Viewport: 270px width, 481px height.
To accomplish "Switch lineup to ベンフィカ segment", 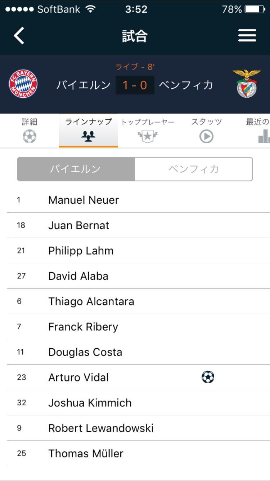I will (x=194, y=169).
